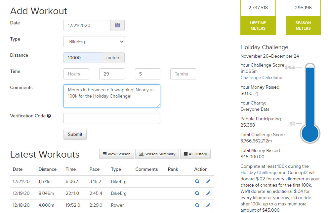View details of the 12/21/20 workout
Viewport: 328px width, 213px height.
[197, 181]
